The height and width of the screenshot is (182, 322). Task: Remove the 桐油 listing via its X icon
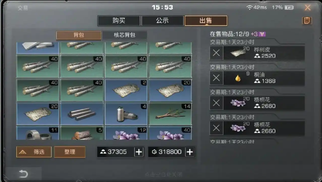216,78
